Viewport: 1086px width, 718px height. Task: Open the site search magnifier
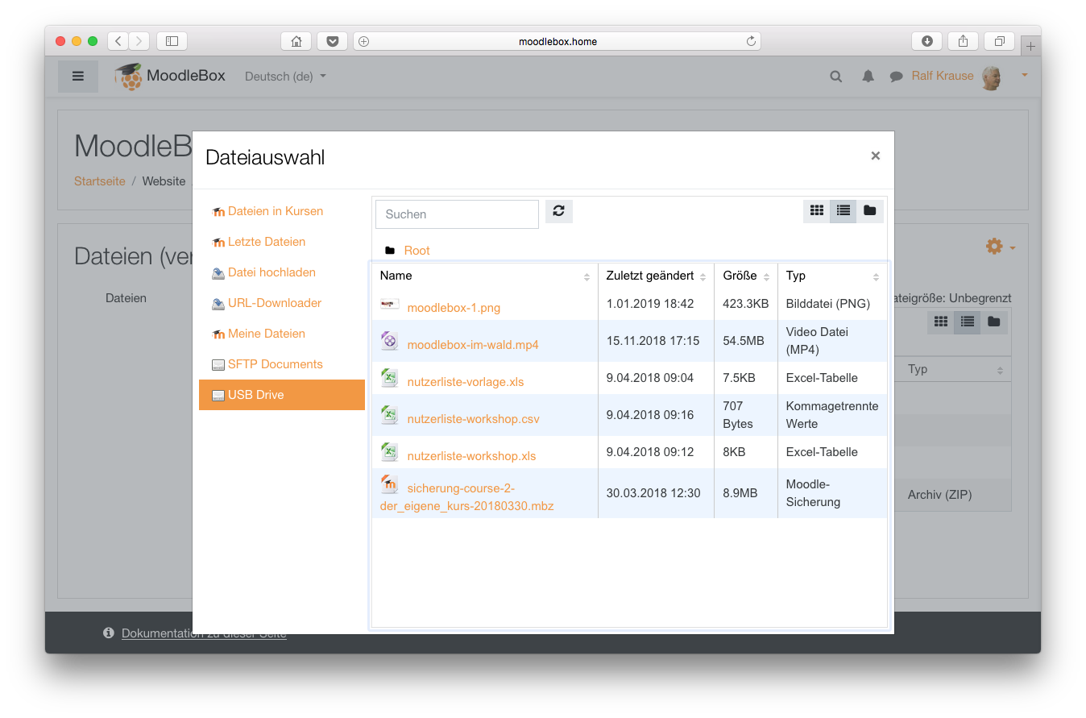(x=836, y=77)
